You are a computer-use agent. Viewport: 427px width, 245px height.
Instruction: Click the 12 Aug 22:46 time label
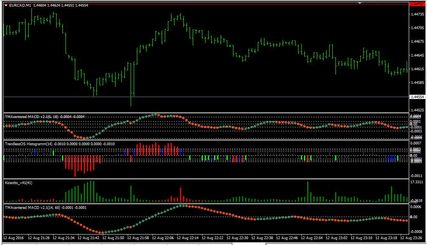coord(287,238)
